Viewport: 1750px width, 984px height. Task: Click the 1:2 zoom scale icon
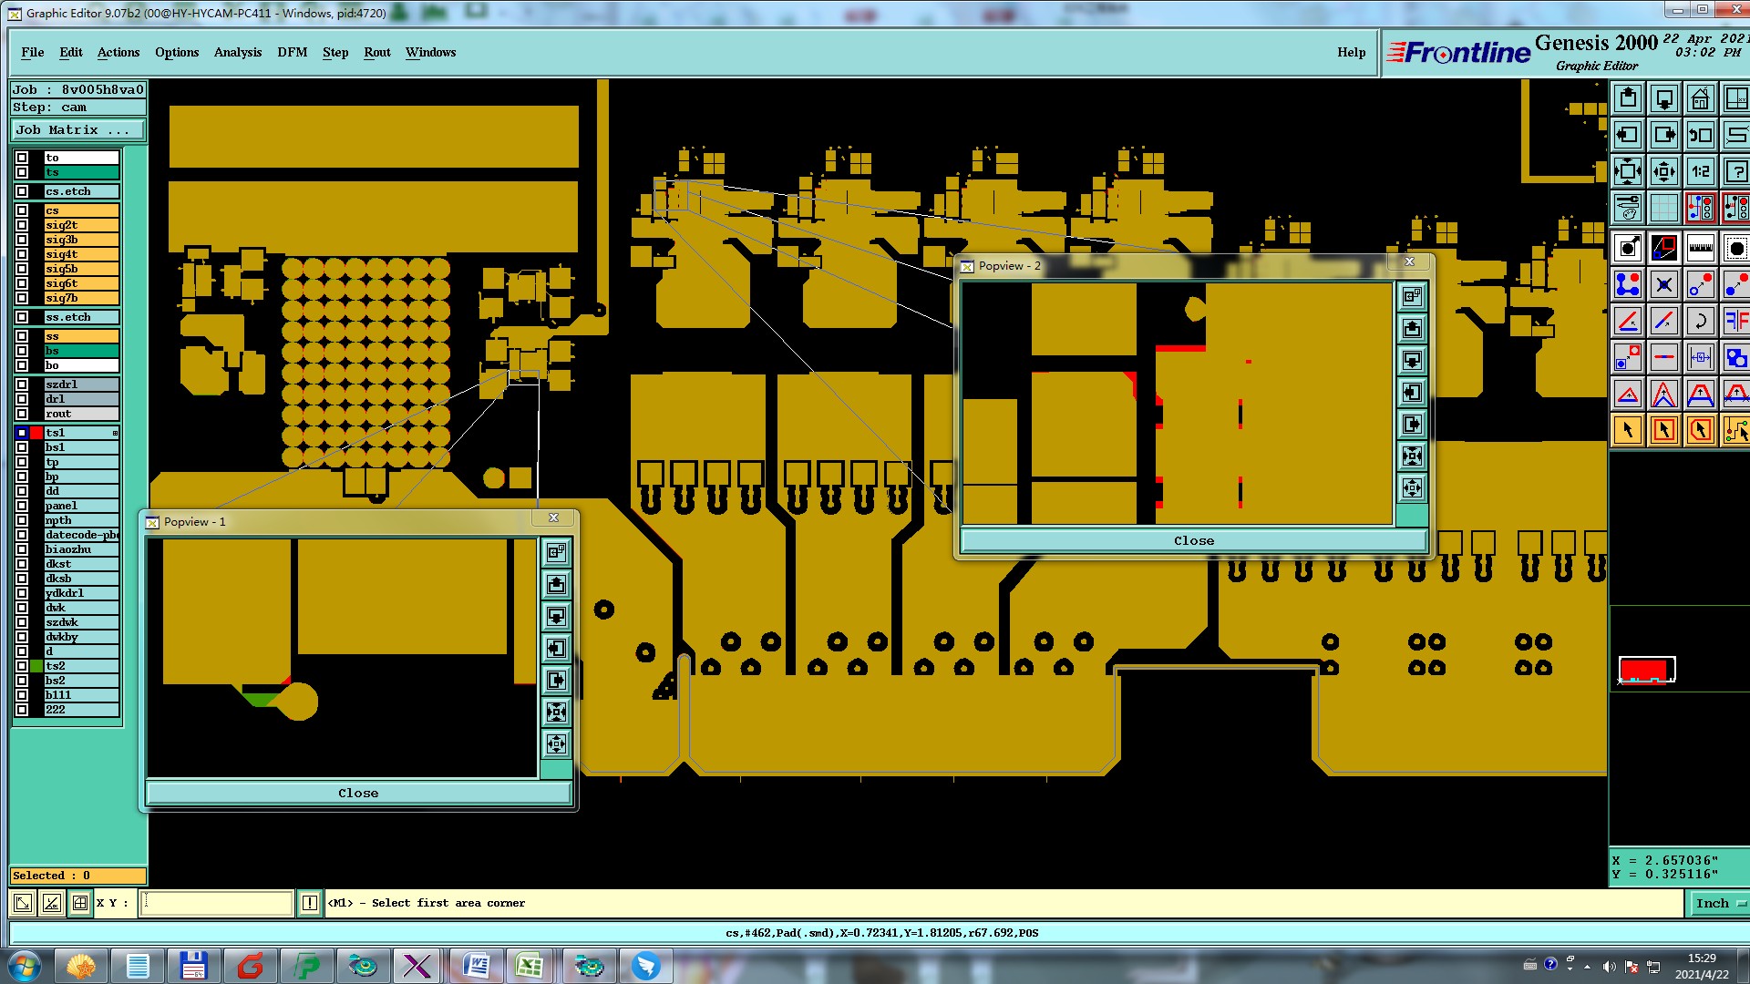pyautogui.click(x=1700, y=171)
